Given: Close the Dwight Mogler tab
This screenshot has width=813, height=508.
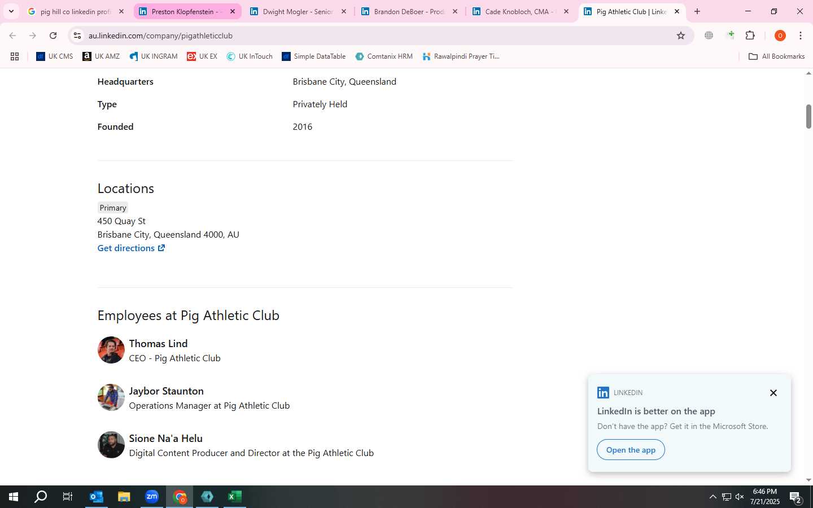Looking at the screenshot, I should (343, 11).
